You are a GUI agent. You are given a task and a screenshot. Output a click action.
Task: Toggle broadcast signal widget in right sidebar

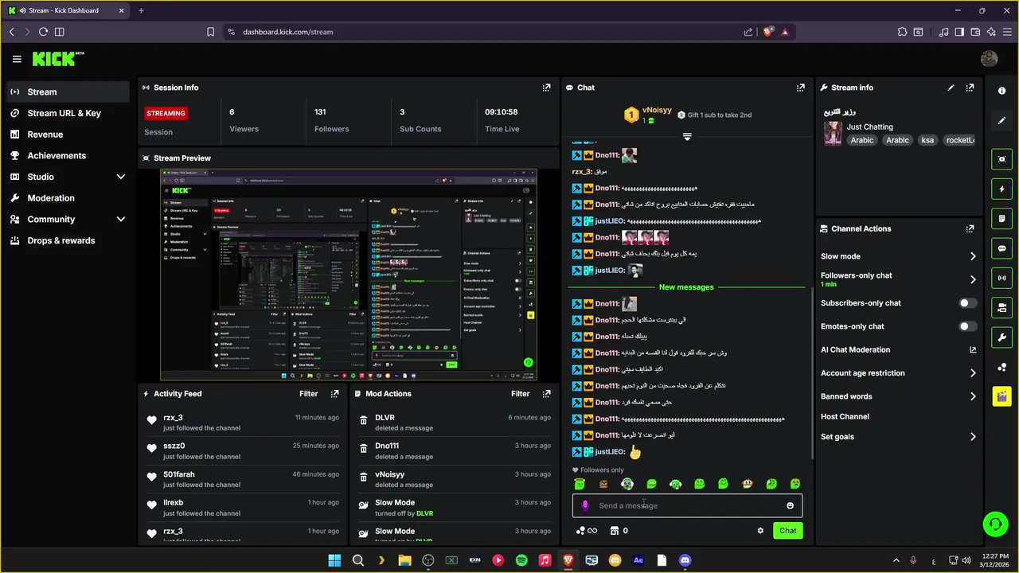(x=1001, y=278)
